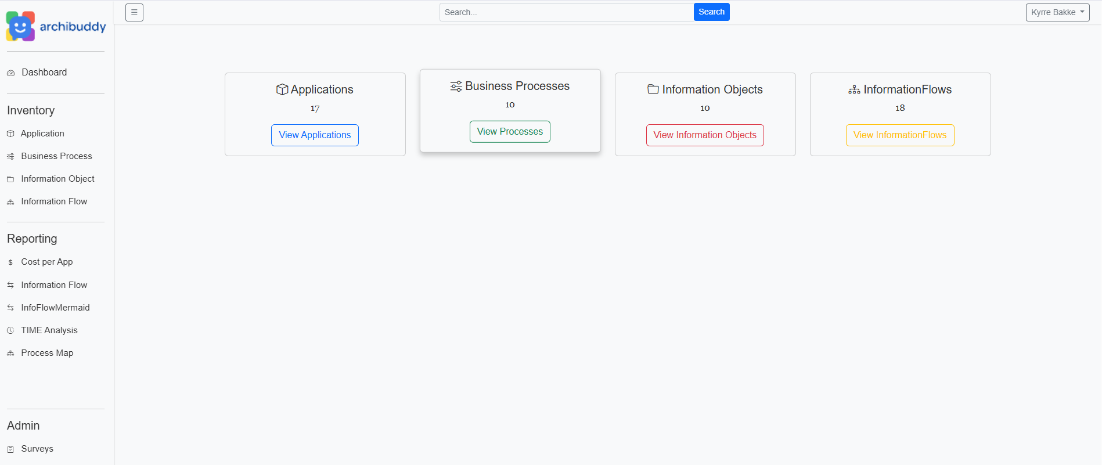Click the Applications count 17
This screenshot has width=1102, height=465.
click(315, 109)
